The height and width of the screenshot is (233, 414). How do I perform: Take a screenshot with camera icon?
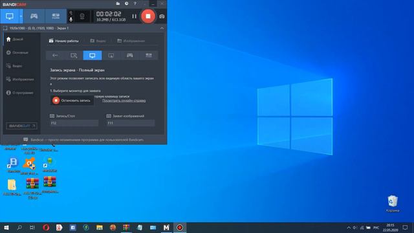(162, 16)
